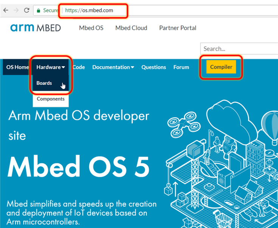Go to OS Home tab
Screen dimensions: 278x228
(x=17, y=67)
